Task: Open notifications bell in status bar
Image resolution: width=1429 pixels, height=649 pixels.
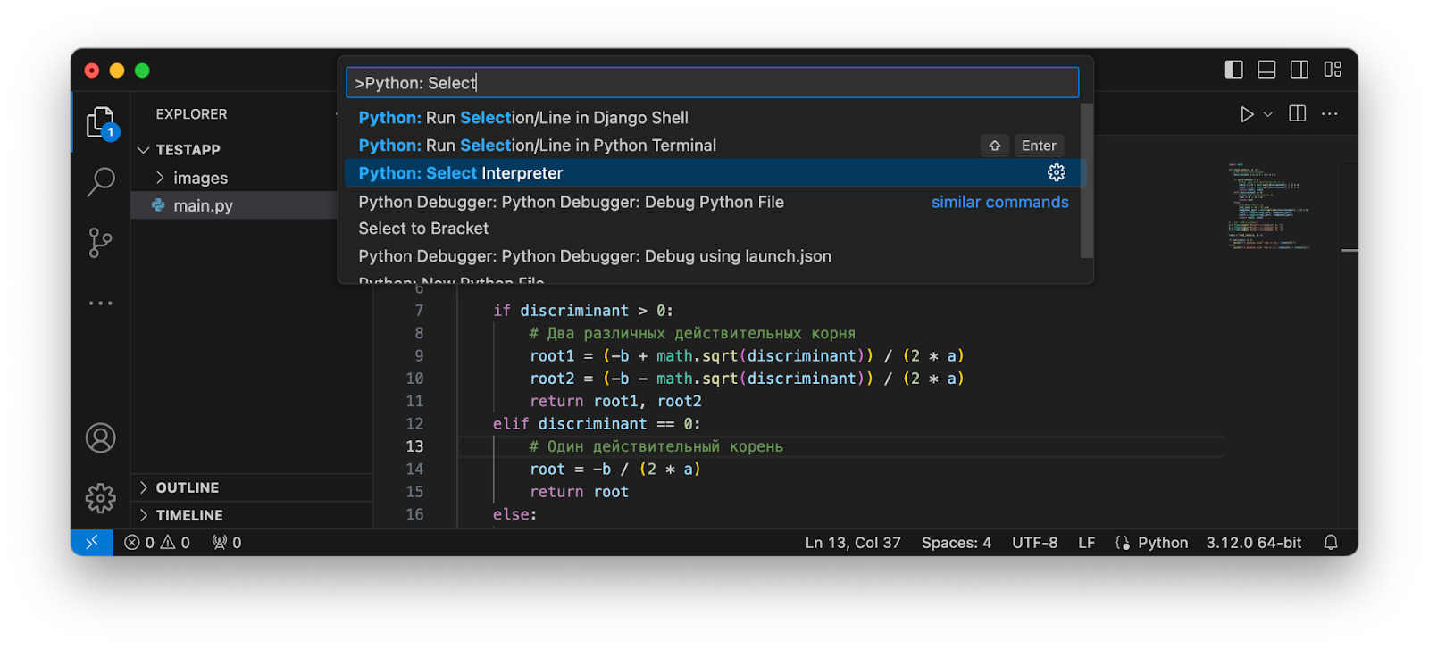Action: click(1331, 543)
